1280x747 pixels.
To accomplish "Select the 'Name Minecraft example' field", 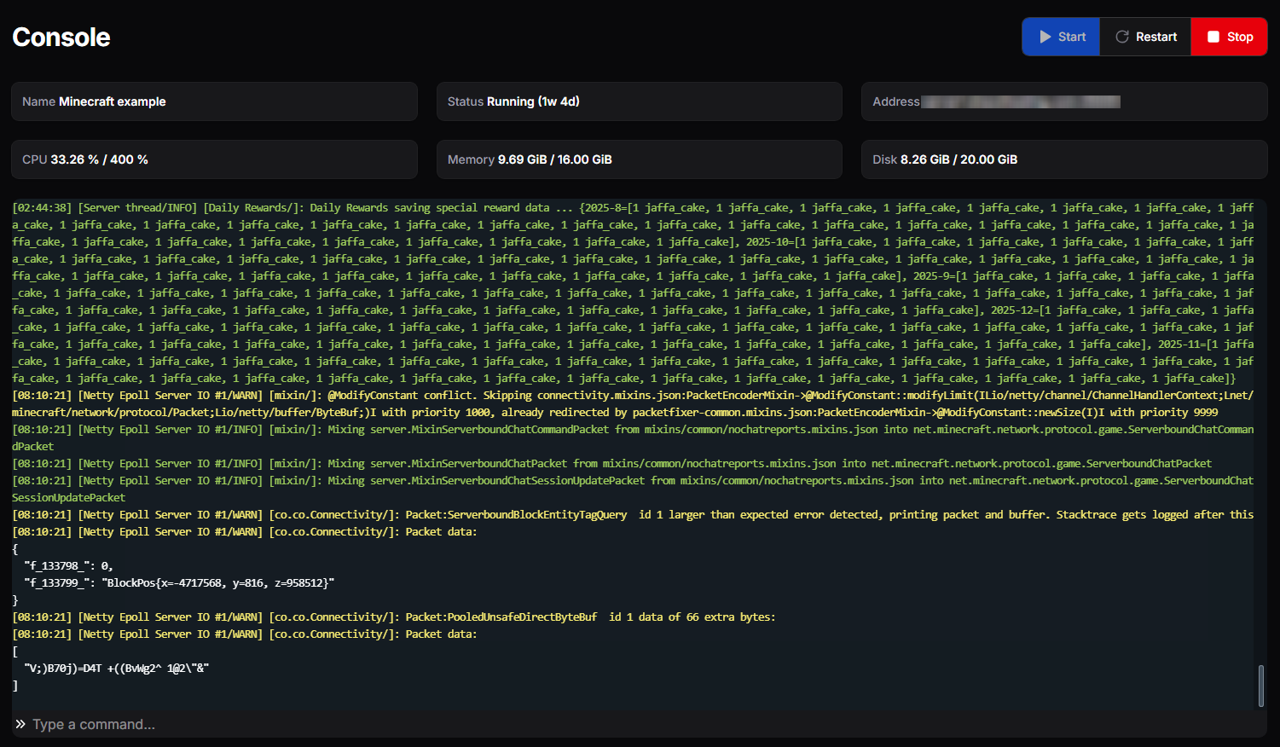I will tap(214, 101).
